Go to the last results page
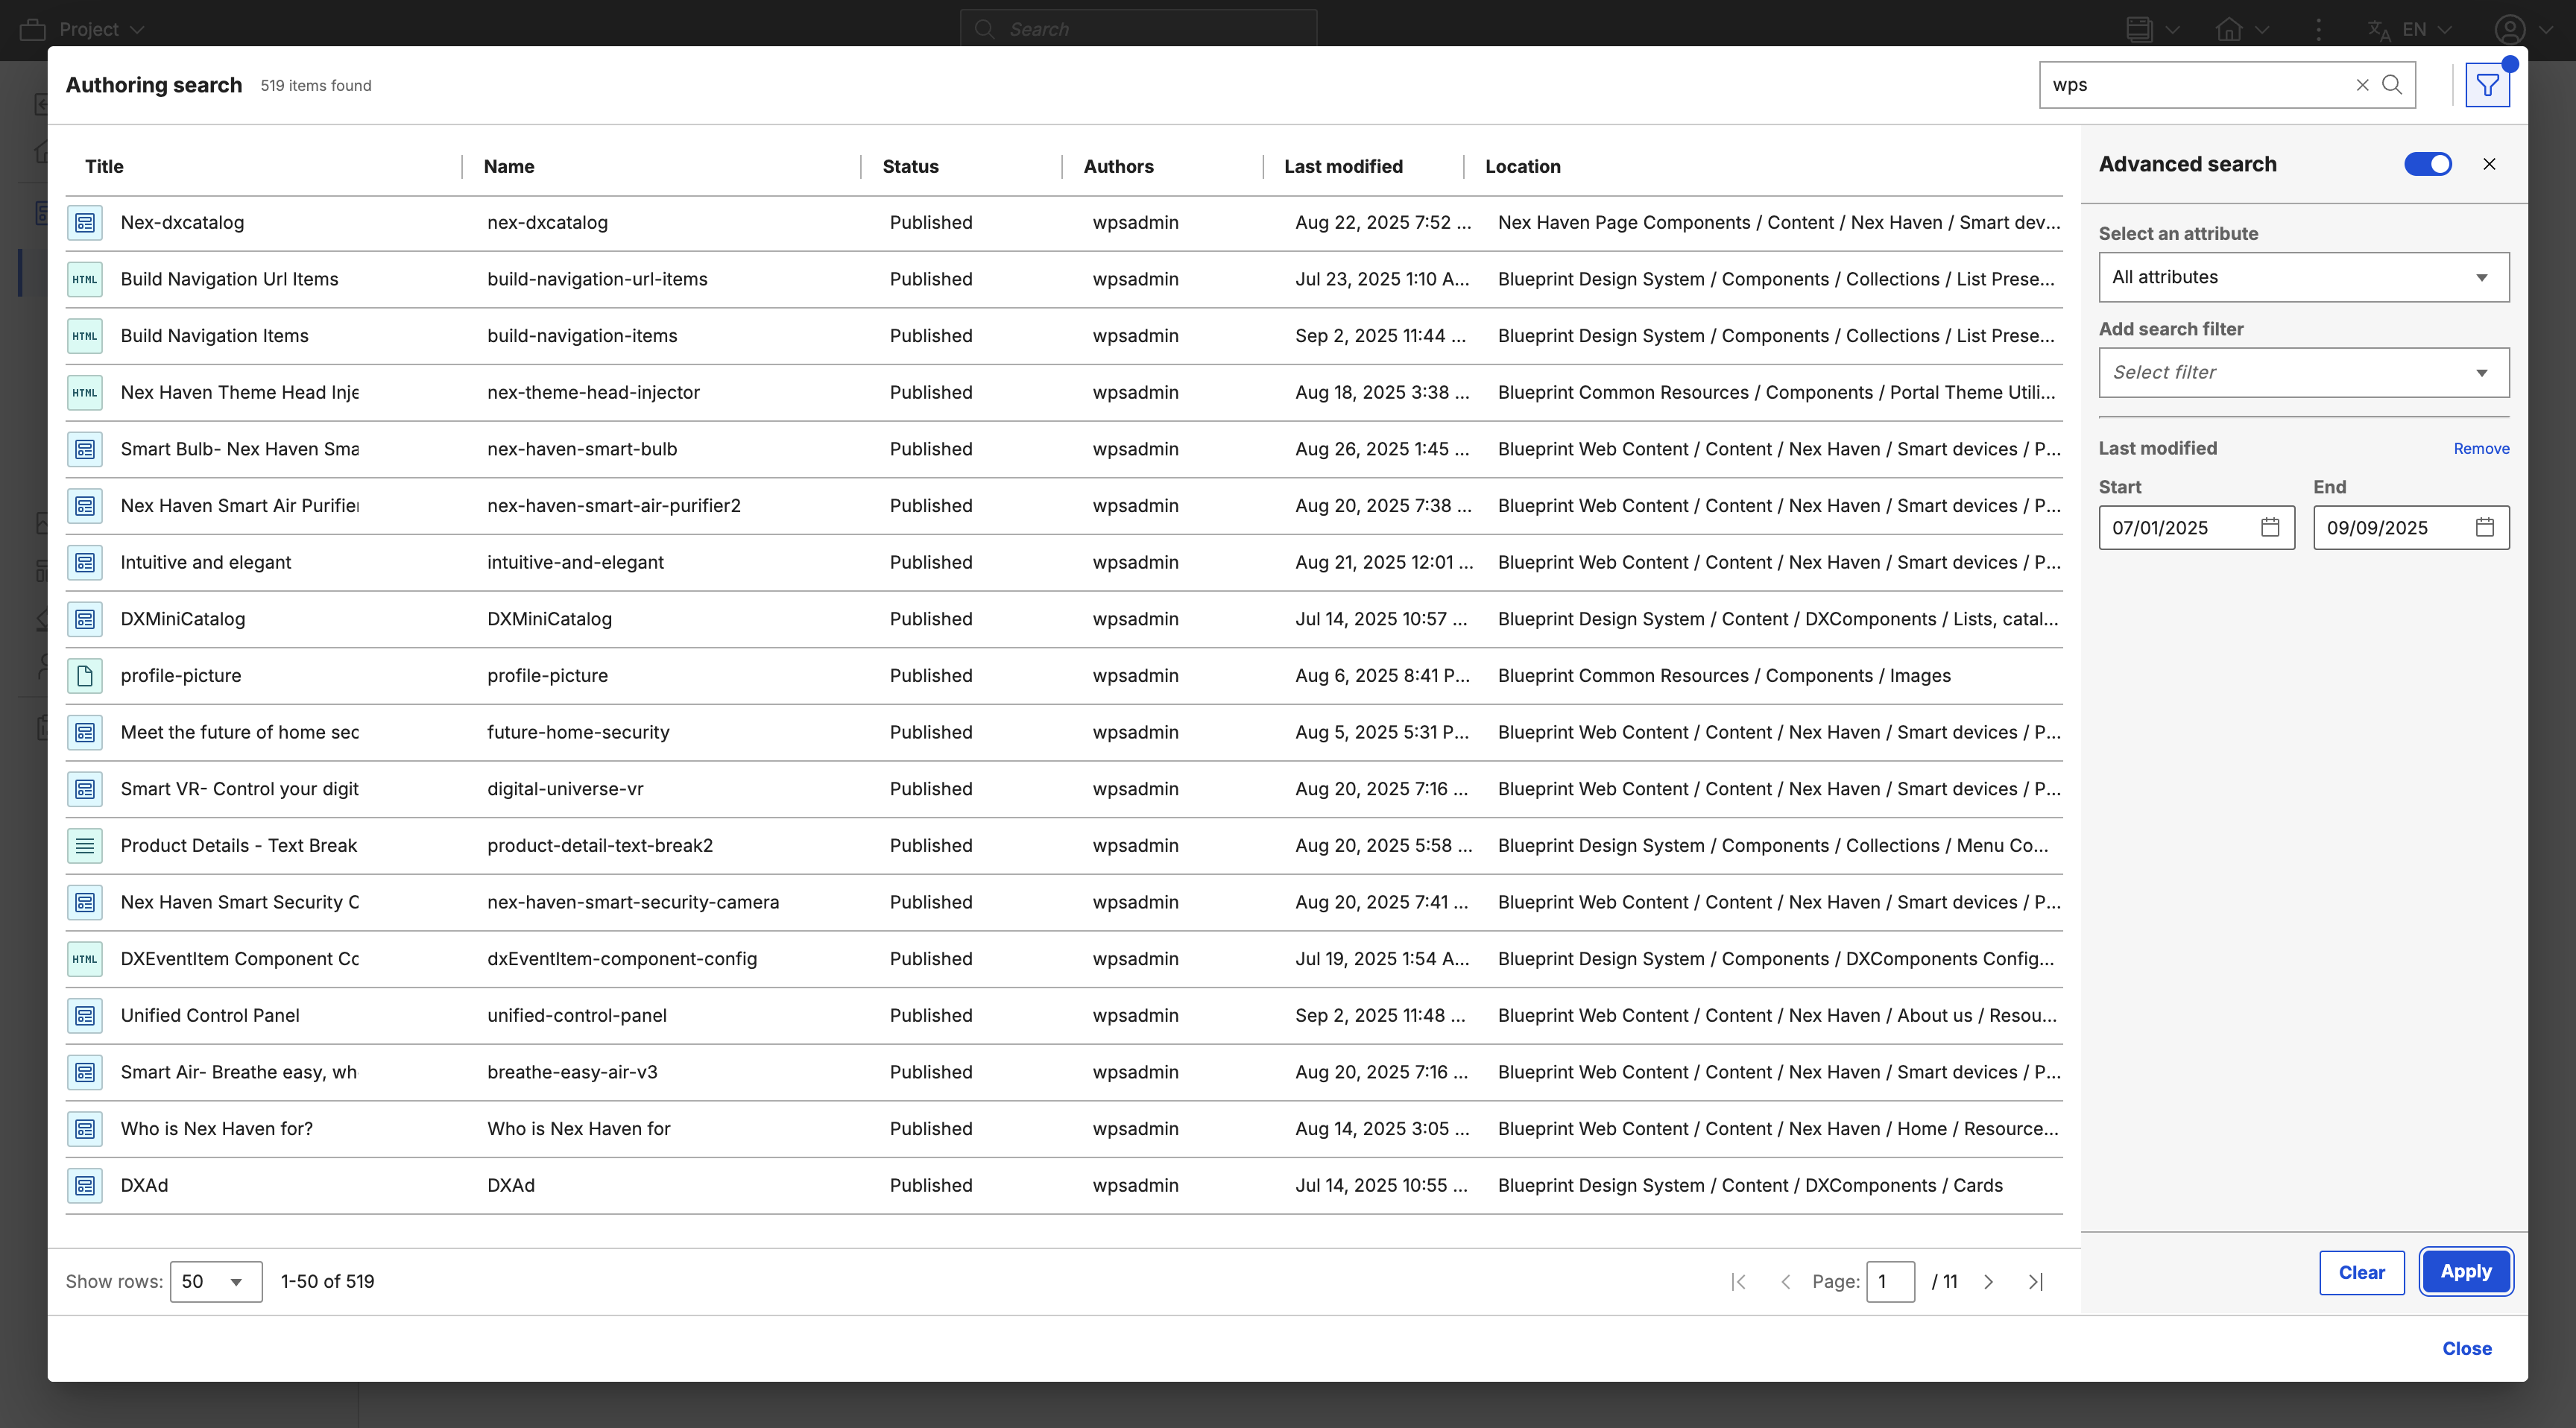 [x=2035, y=1282]
